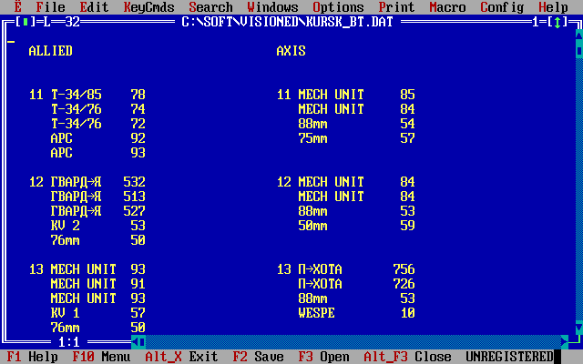
Task: Open the Edit menu
Action: 94,6
